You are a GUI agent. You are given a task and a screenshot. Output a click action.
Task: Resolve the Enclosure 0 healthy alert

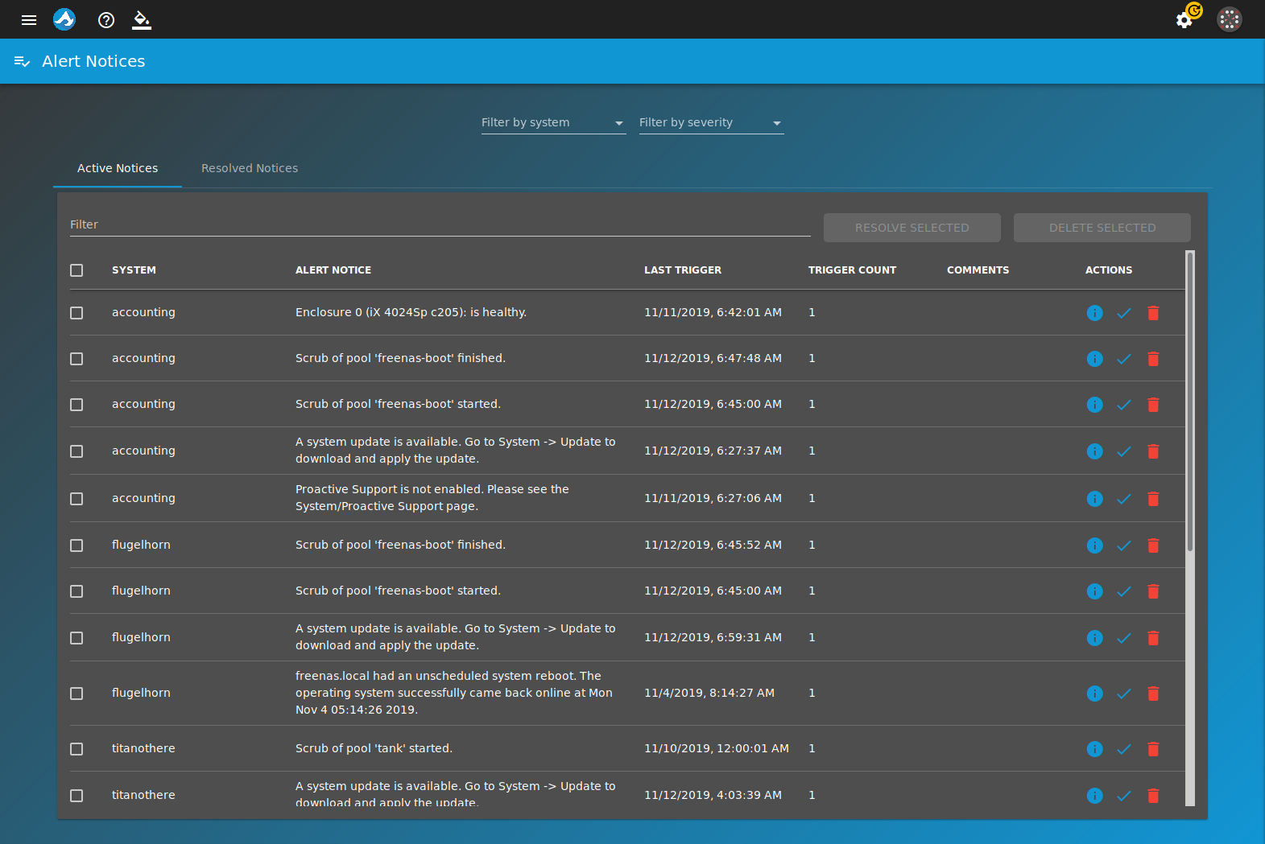pos(1124,313)
